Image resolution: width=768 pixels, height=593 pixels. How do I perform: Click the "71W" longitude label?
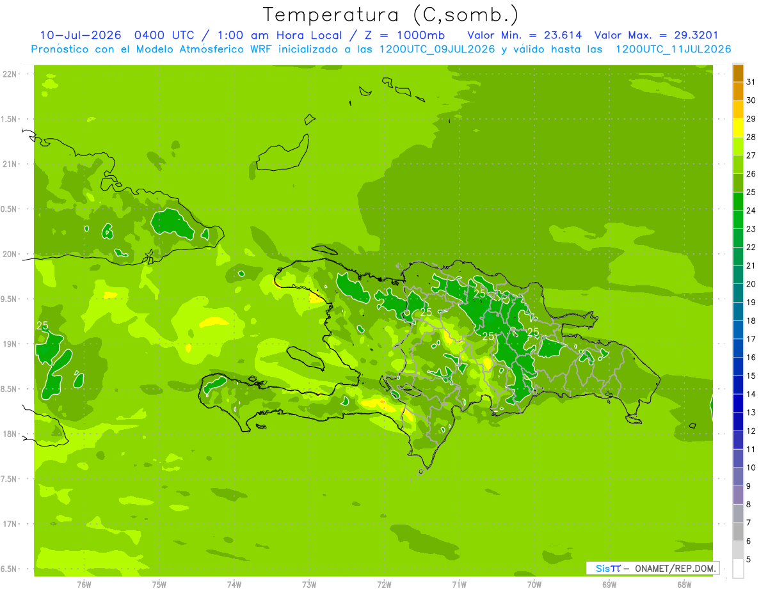point(459,585)
